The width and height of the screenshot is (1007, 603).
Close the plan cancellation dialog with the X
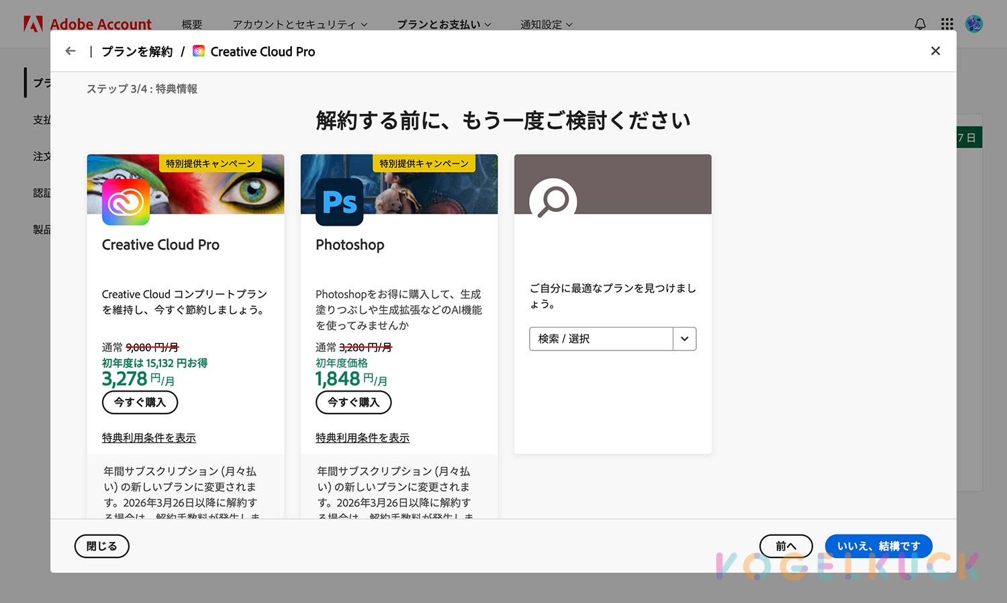935,50
